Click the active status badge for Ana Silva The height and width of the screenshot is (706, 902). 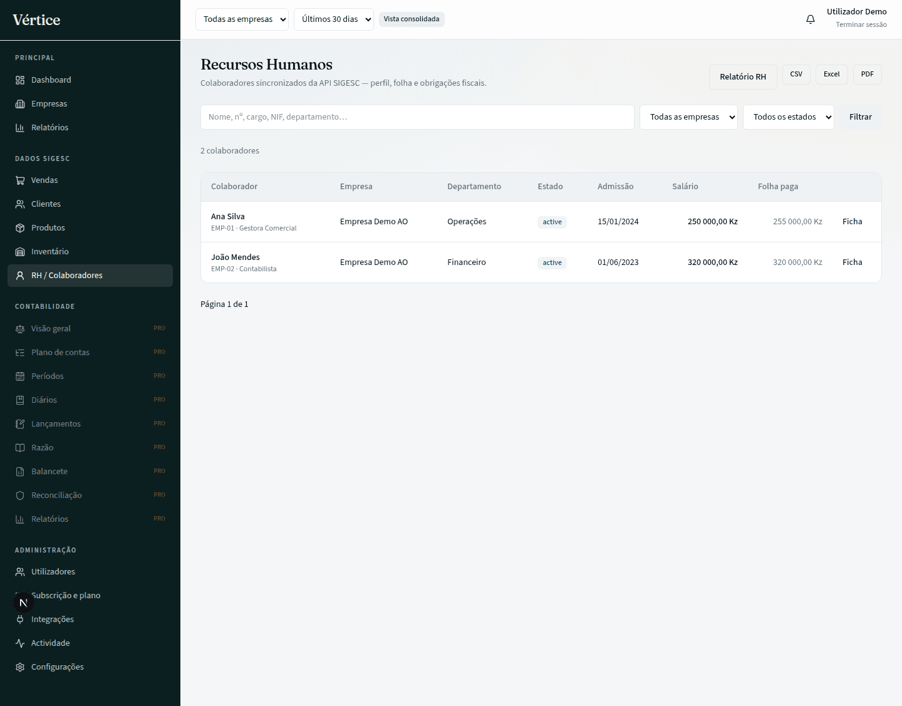(552, 222)
